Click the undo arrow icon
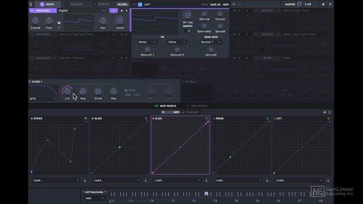The height and width of the screenshot is (204, 363). click(234, 5)
